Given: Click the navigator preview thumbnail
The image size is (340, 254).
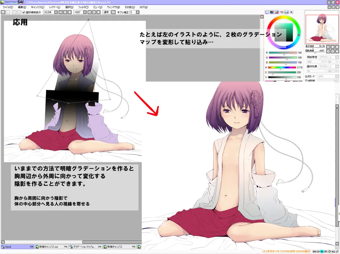Looking at the screenshot, I should coord(322,27).
